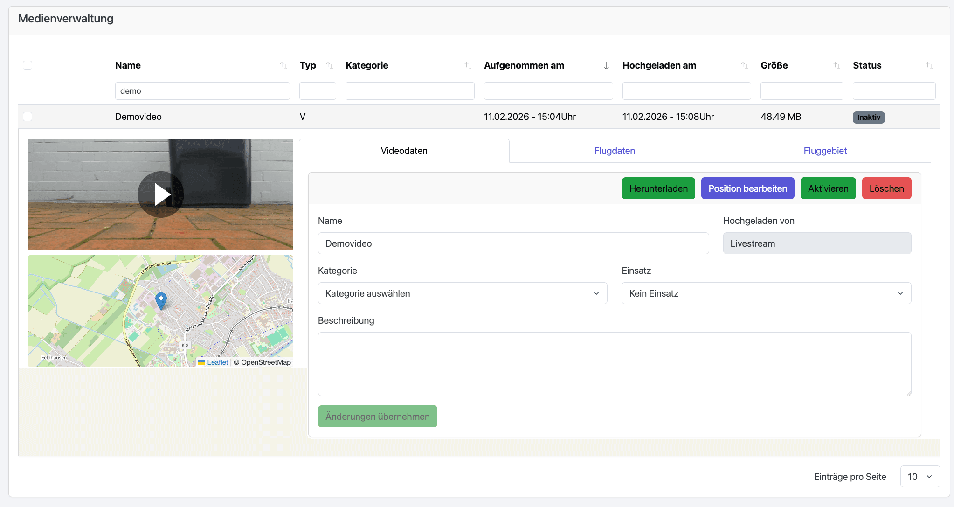Open the Leaflet attribution link
Image resolution: width=954 pixels, height=507 pixels.
[217, 362]
